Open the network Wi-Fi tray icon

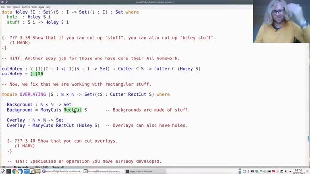pos(278,171)
